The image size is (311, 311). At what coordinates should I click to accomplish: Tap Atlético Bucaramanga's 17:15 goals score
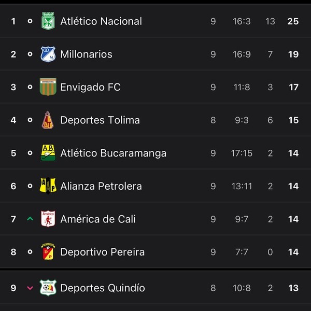[242, 153]
